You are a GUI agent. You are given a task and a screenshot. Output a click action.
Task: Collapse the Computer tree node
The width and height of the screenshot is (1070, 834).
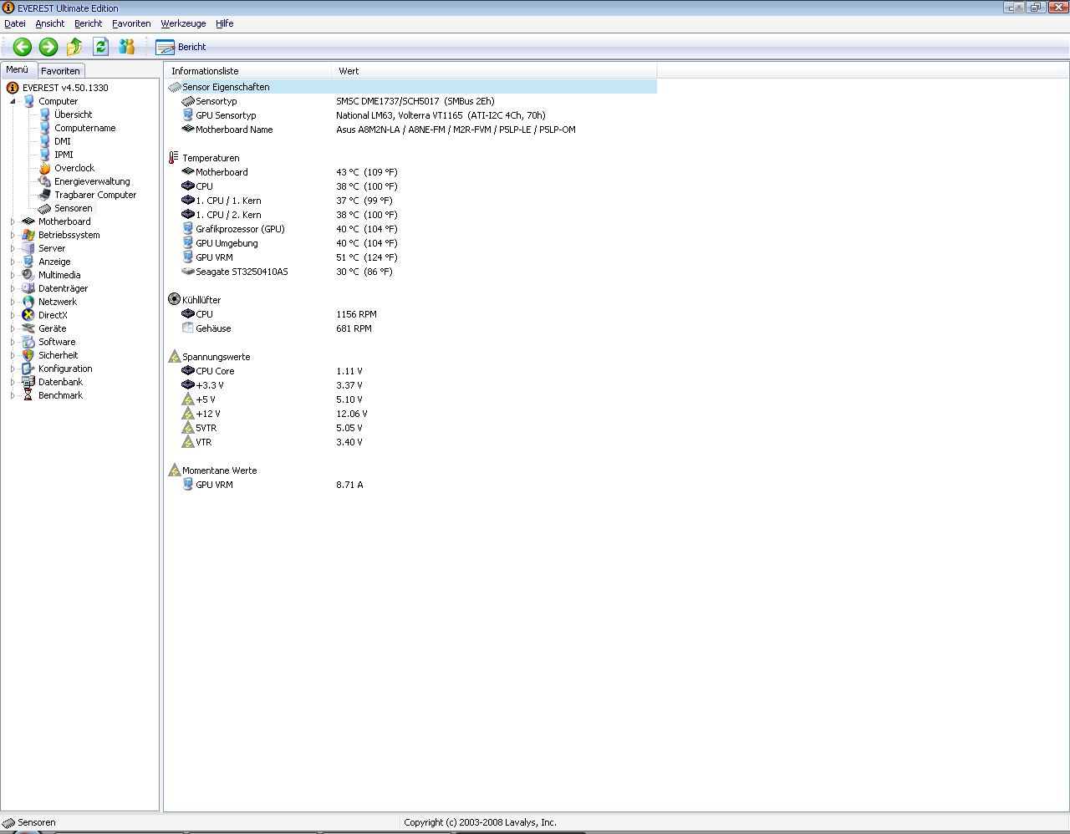(13, 101)
